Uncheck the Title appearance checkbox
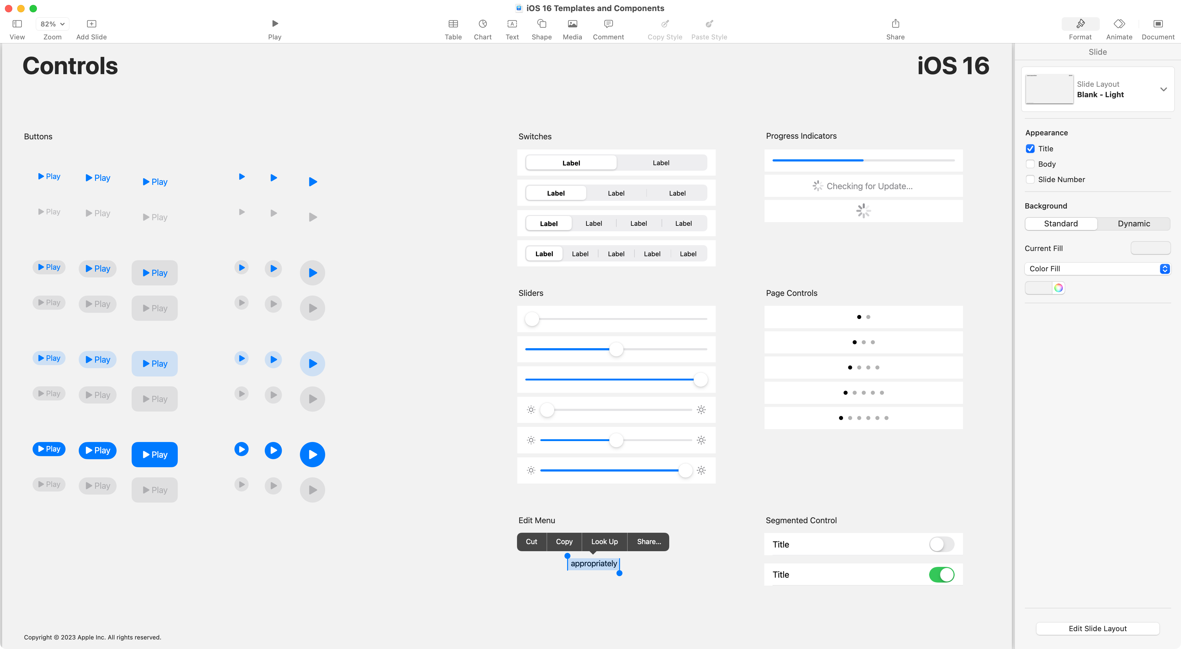 click(x=1030, y=149)
